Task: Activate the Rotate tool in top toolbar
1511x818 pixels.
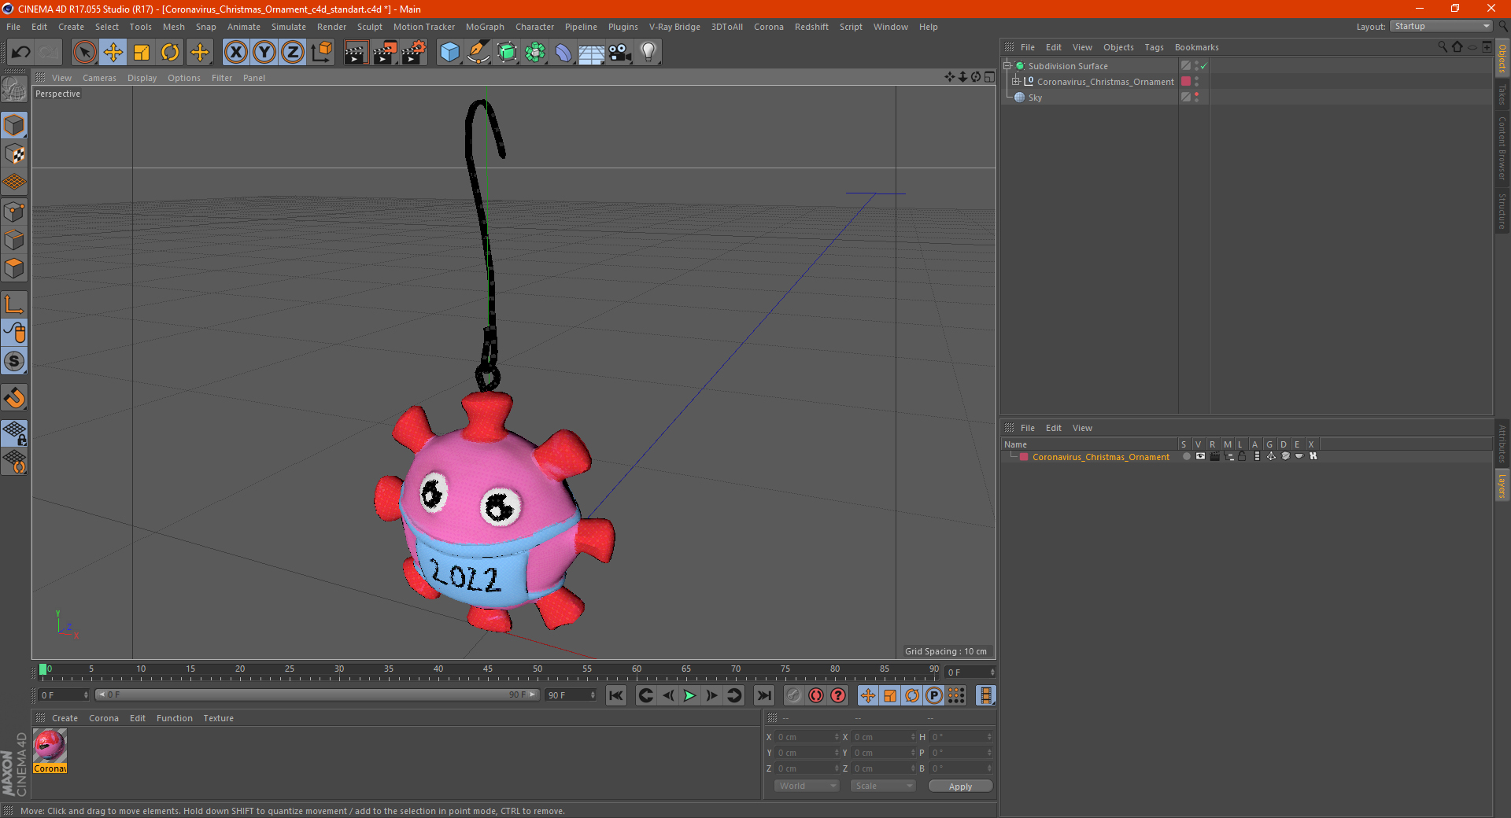Action: pos(170,53)
